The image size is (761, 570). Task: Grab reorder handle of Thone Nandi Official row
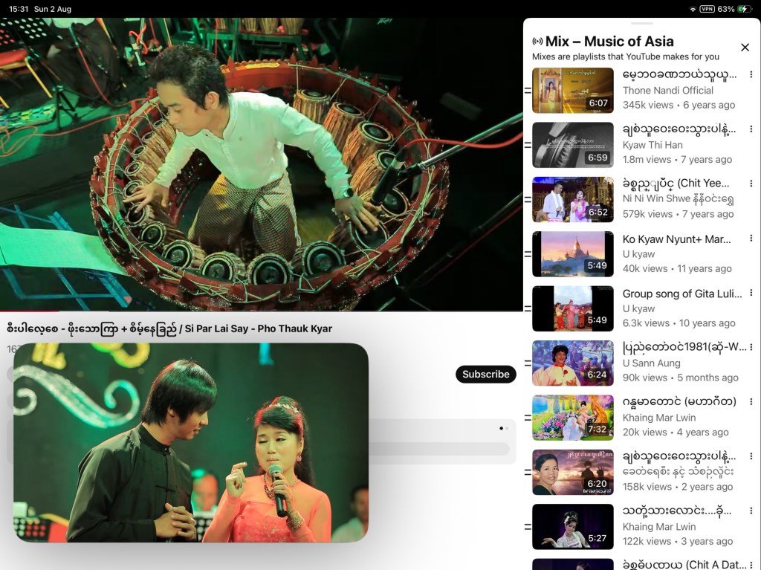click(x=528, y=91)
